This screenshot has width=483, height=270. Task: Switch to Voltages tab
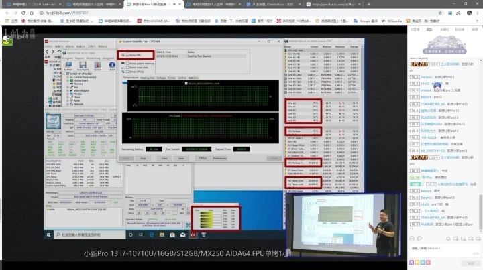(161, 78)
